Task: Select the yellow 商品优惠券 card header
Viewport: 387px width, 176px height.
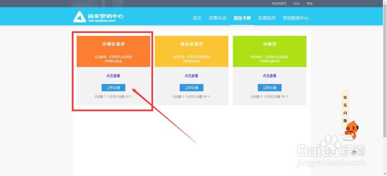Action: 192,51
